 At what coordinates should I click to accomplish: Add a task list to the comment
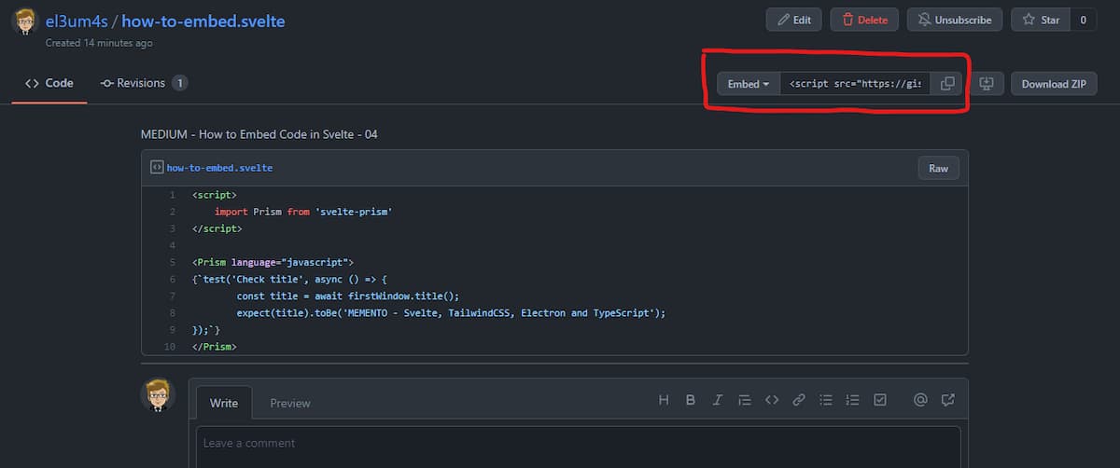click(x=879, y=400)
